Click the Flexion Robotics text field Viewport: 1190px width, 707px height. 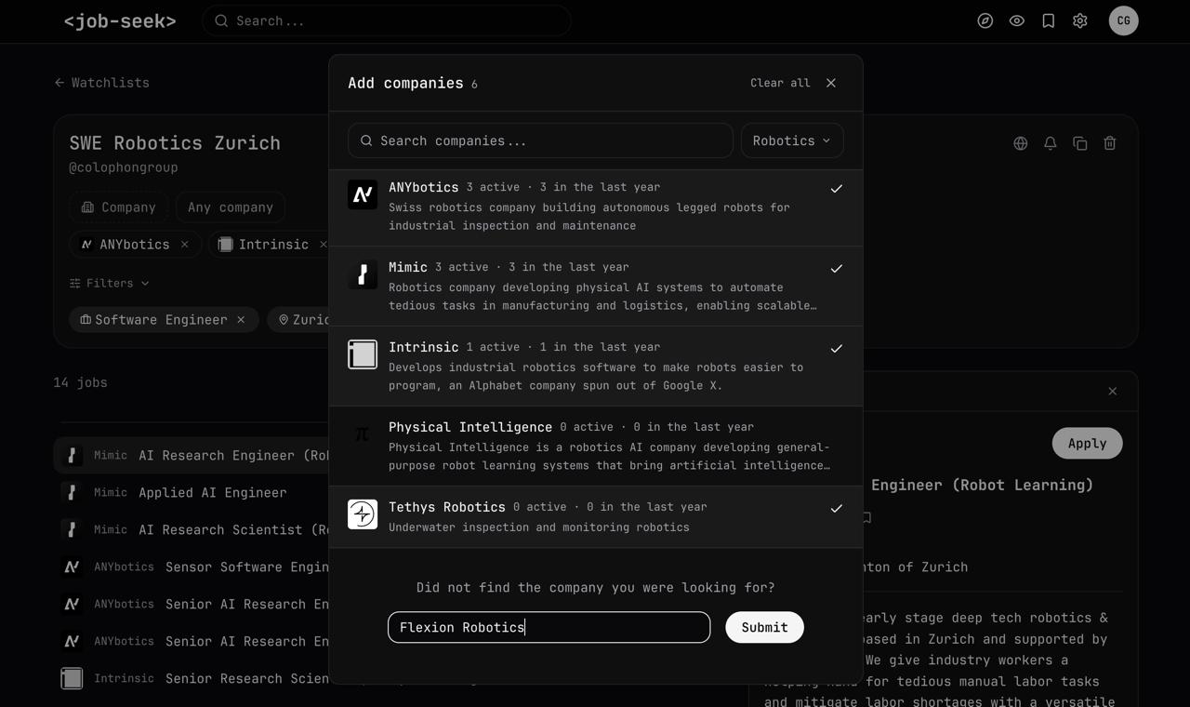(549, 627)
